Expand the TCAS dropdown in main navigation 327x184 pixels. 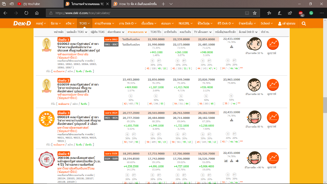point(84,24)
